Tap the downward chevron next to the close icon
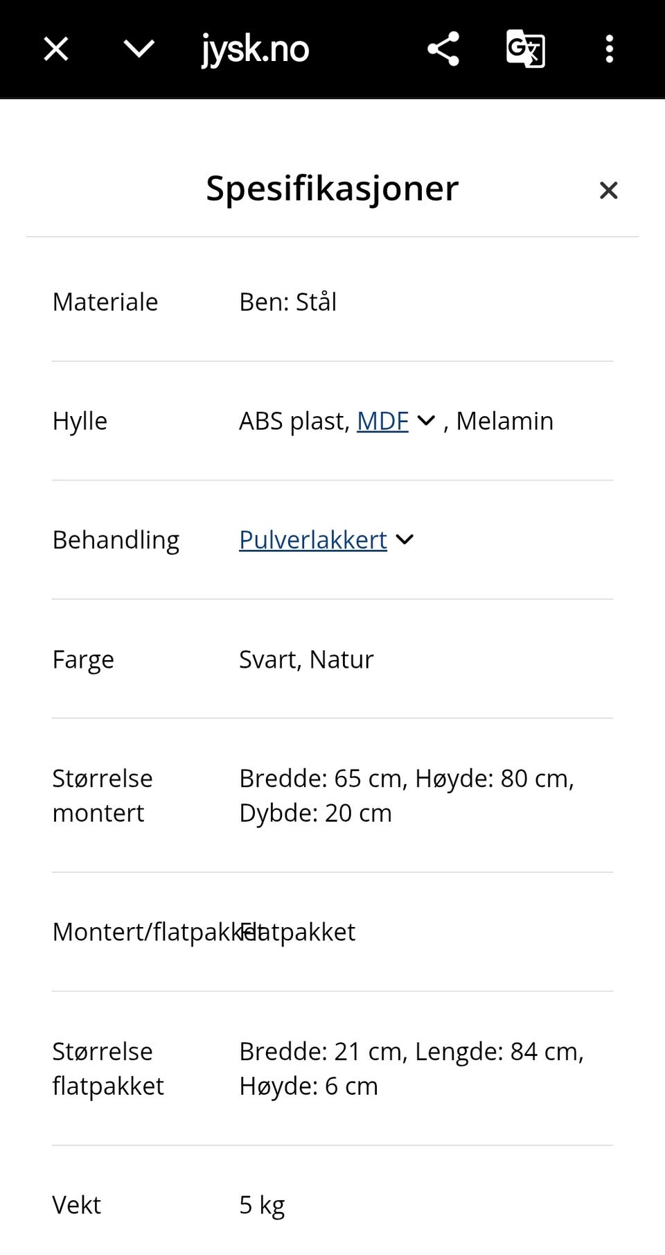 pyautogui.click(x=139, y=49)
